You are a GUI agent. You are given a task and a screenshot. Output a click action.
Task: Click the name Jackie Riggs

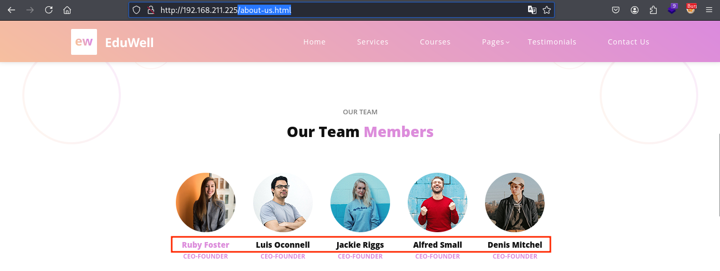coord(360,245)
